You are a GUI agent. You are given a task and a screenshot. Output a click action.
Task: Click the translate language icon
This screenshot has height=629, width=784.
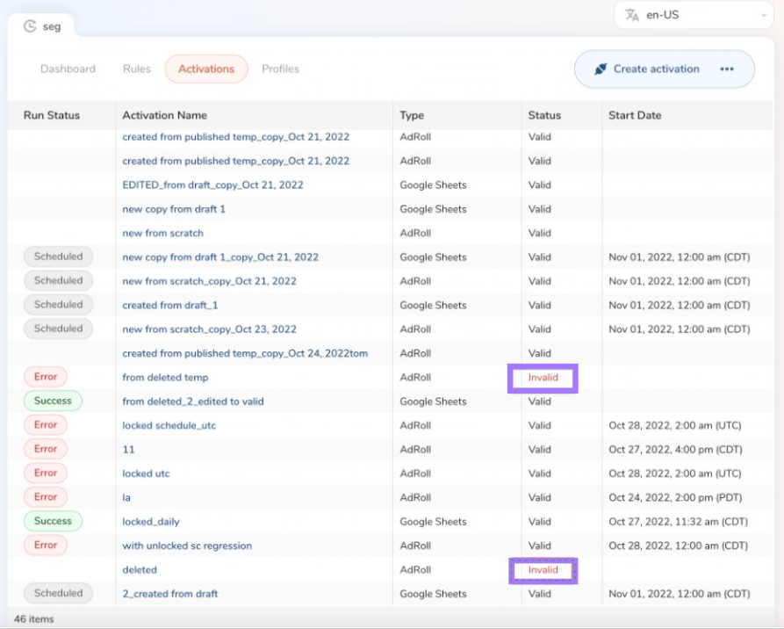pos(632,15)
